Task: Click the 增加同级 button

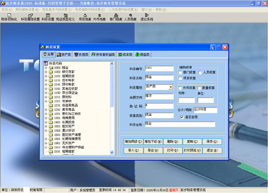Action: (133, 142)
